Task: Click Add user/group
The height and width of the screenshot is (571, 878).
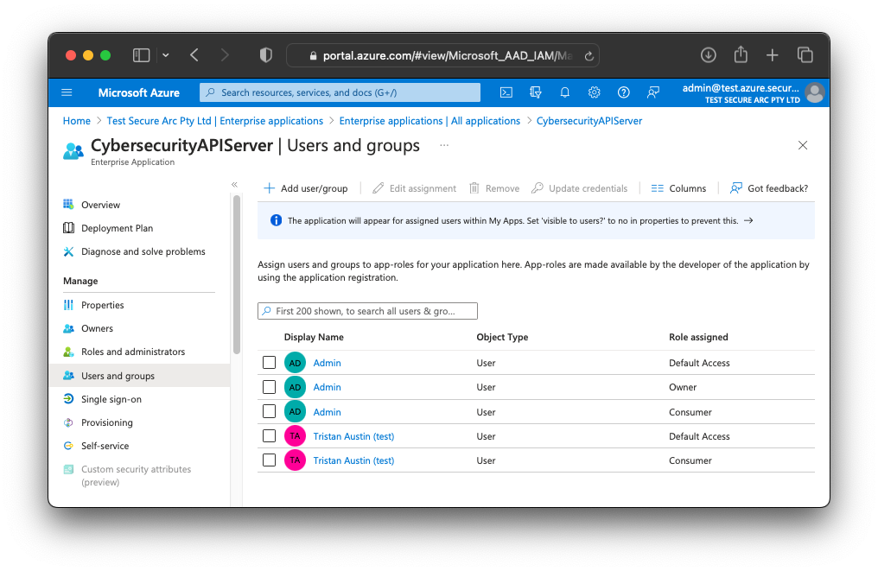Action: pyautogui.click(x=306, y=188)
